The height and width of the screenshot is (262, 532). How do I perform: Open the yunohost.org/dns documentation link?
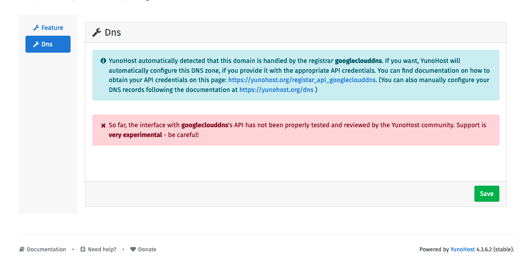276,90
